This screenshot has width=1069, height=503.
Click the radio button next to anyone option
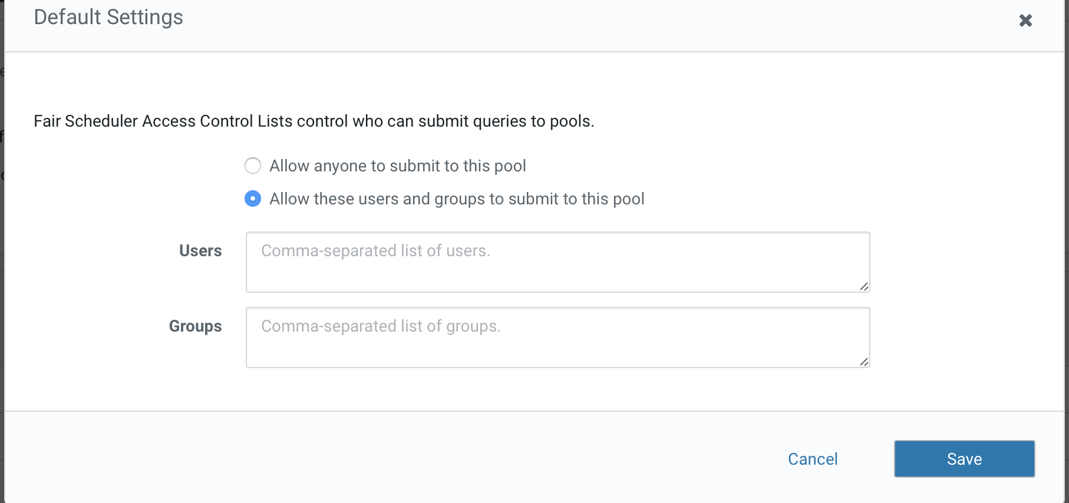click(253, 166)
